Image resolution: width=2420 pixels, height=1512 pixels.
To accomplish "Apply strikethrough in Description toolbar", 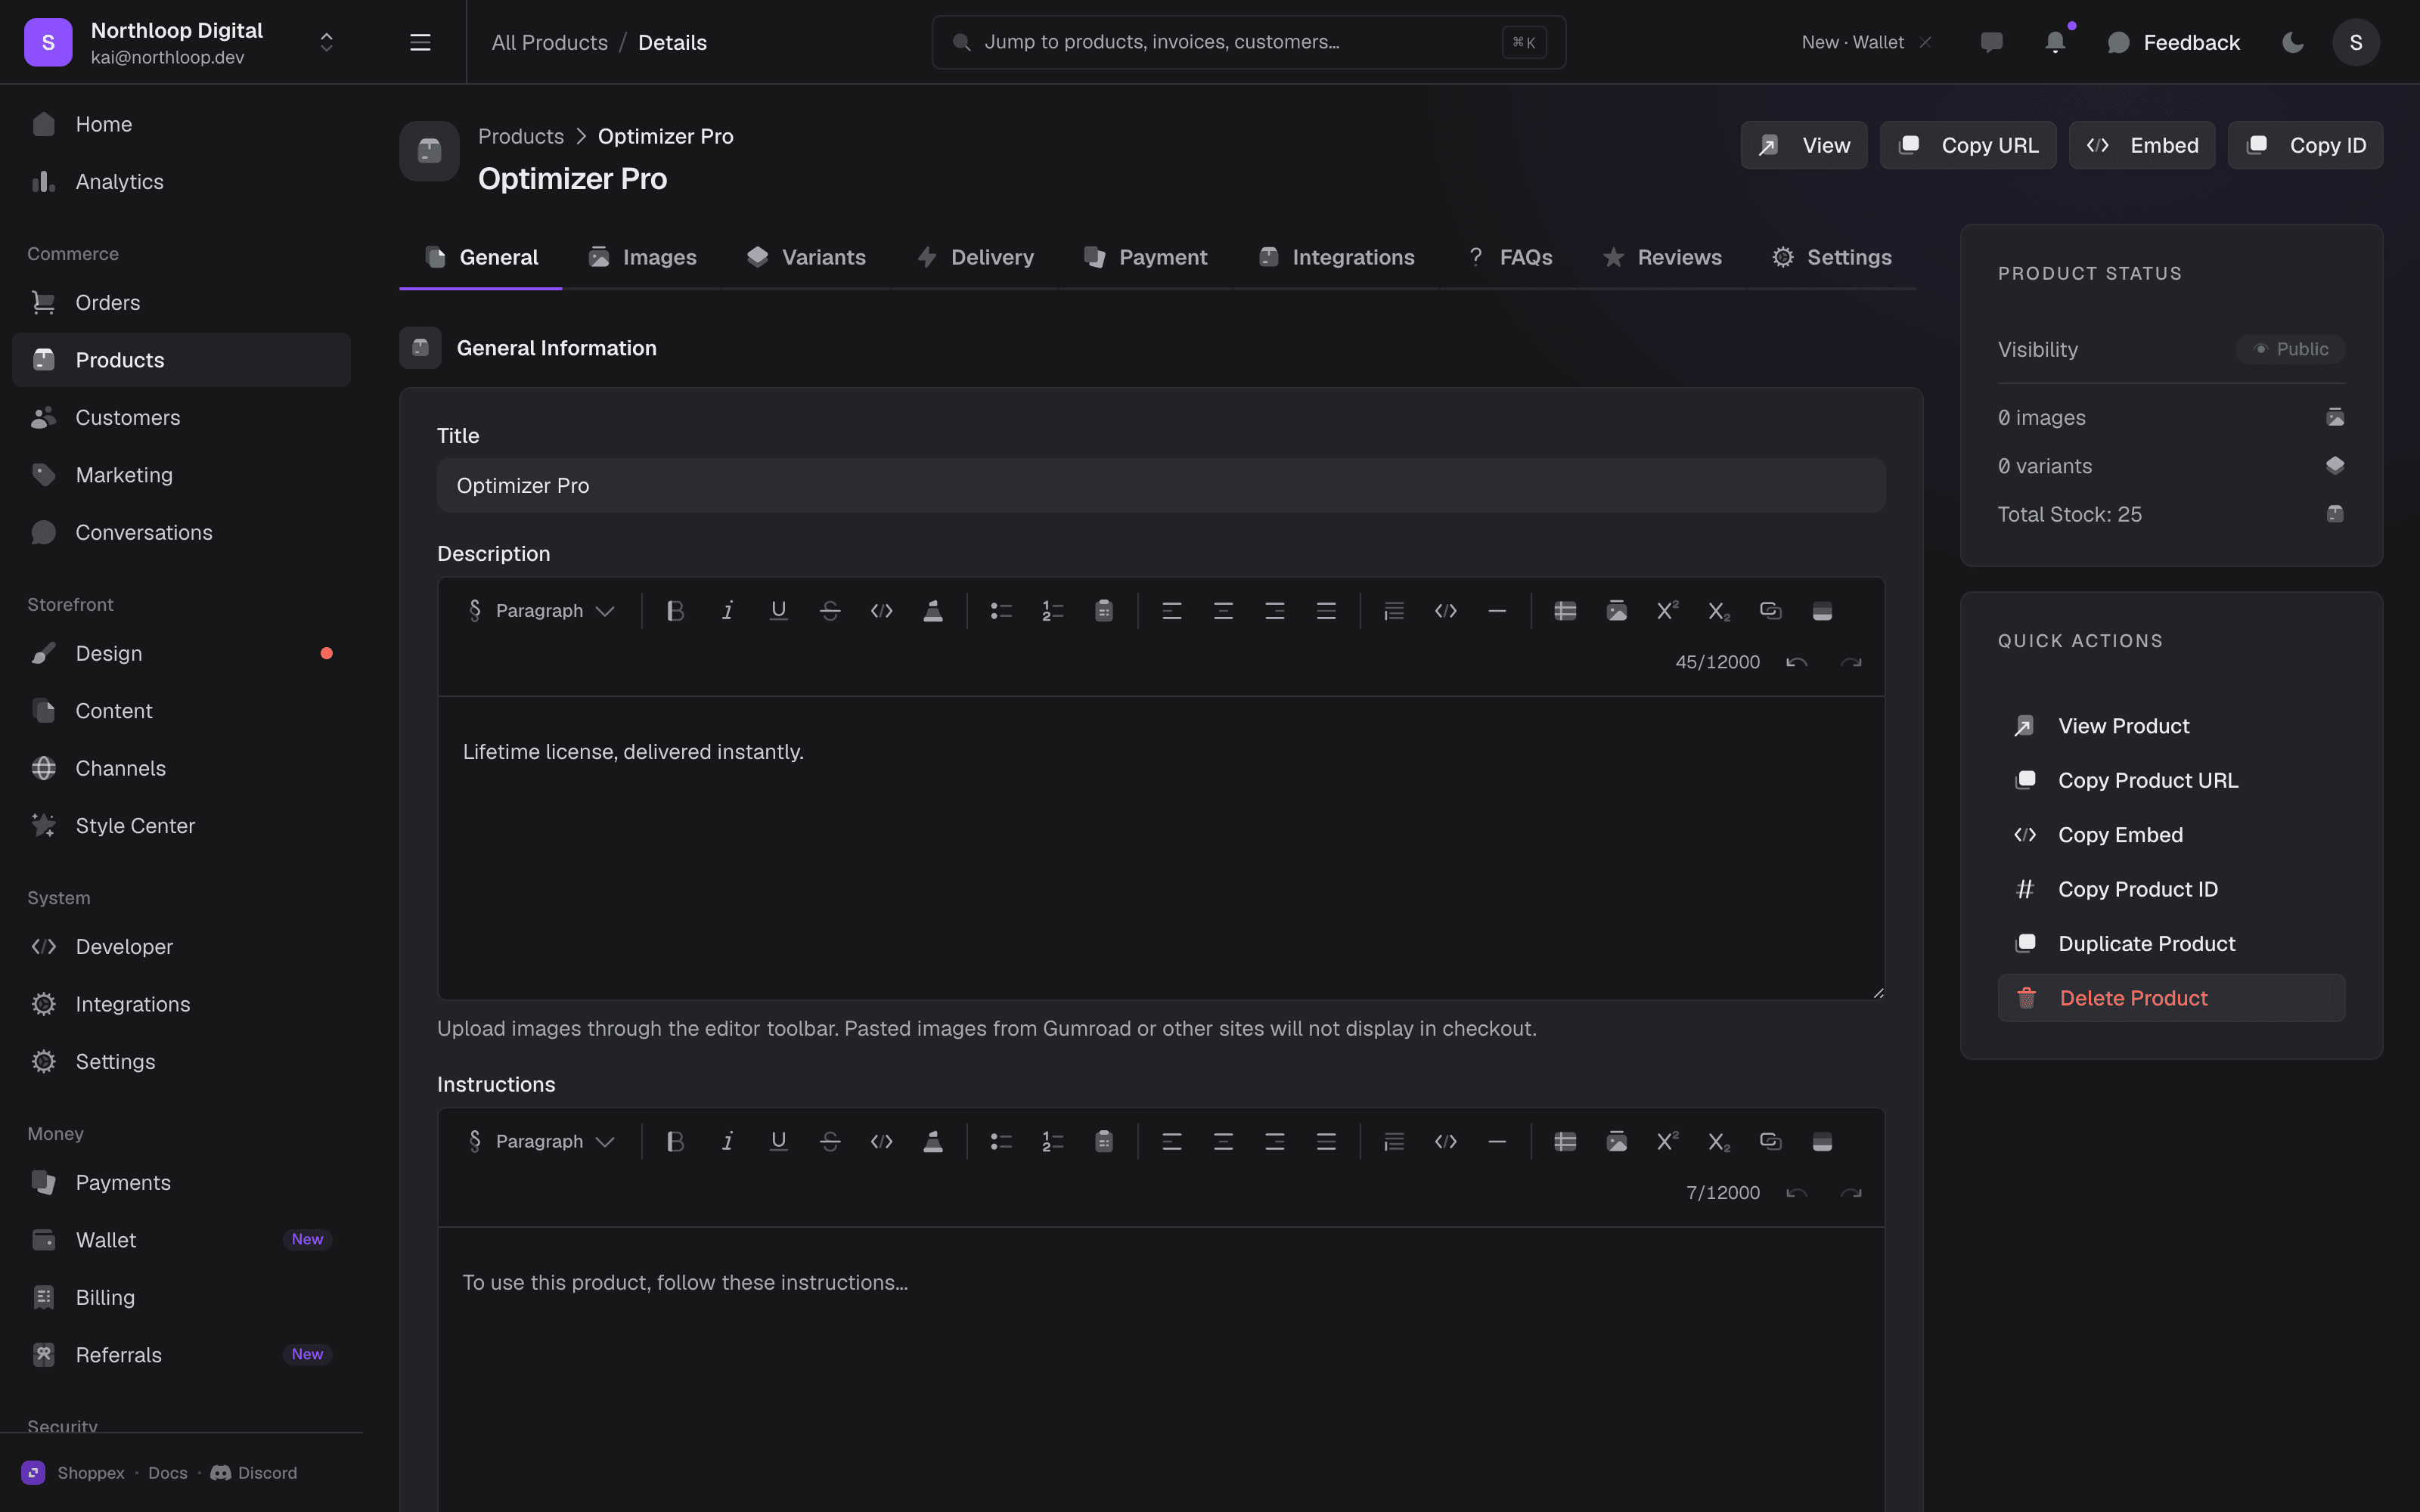I will pyautogui.click(x=830, y=611).
